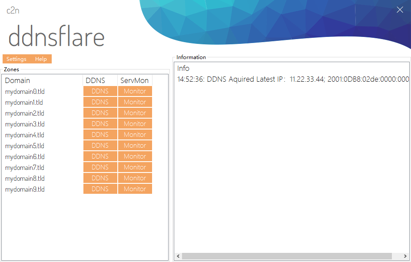Select the mydomain4.tld row text
The image size is (411, 262).
click(x=25, y=135)
